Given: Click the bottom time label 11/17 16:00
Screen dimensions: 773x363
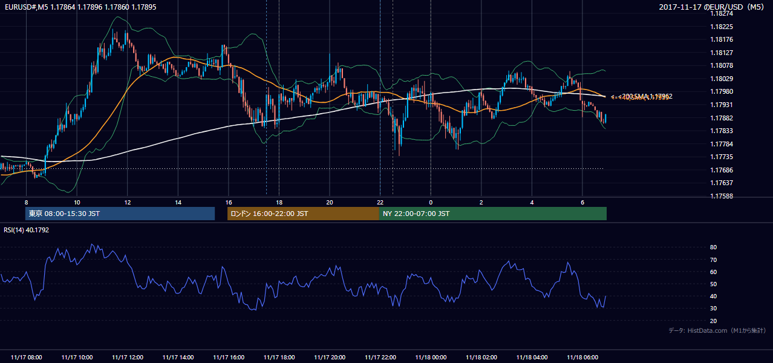Looking at the screenshot, I should tap(229, 358).
